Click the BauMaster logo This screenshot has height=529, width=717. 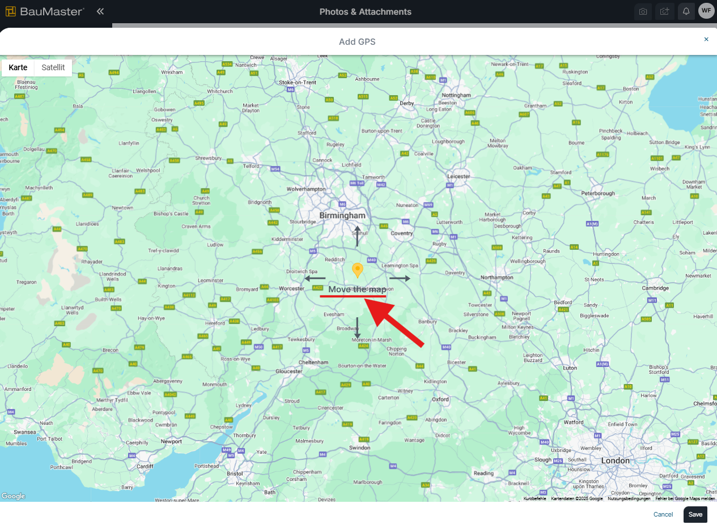(x=45, y=11)
